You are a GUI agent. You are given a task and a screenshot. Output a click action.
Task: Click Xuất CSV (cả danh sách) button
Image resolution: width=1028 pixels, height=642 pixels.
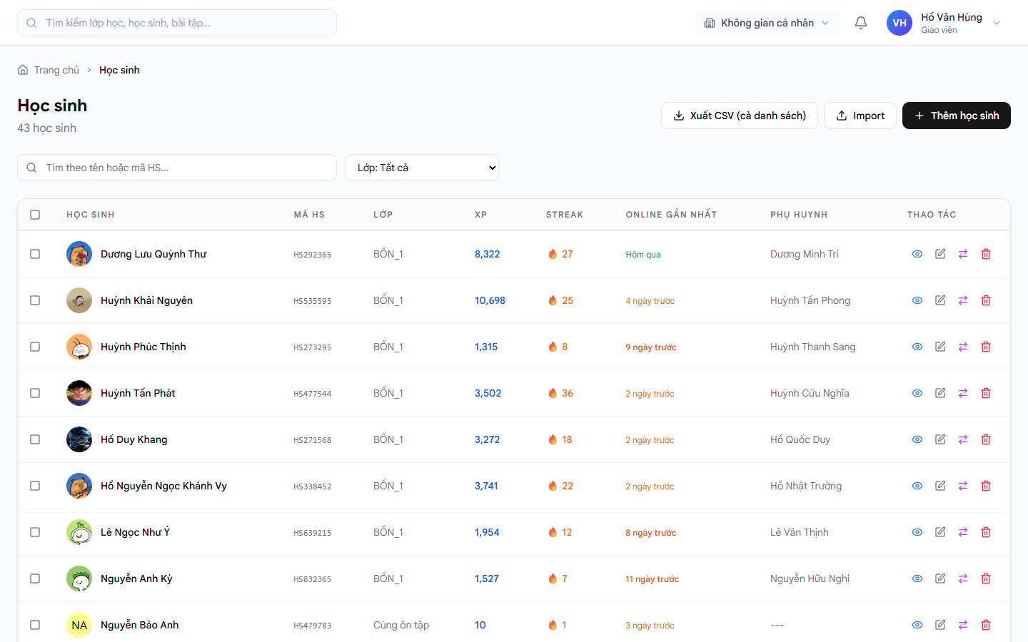[x=740, y=116]
